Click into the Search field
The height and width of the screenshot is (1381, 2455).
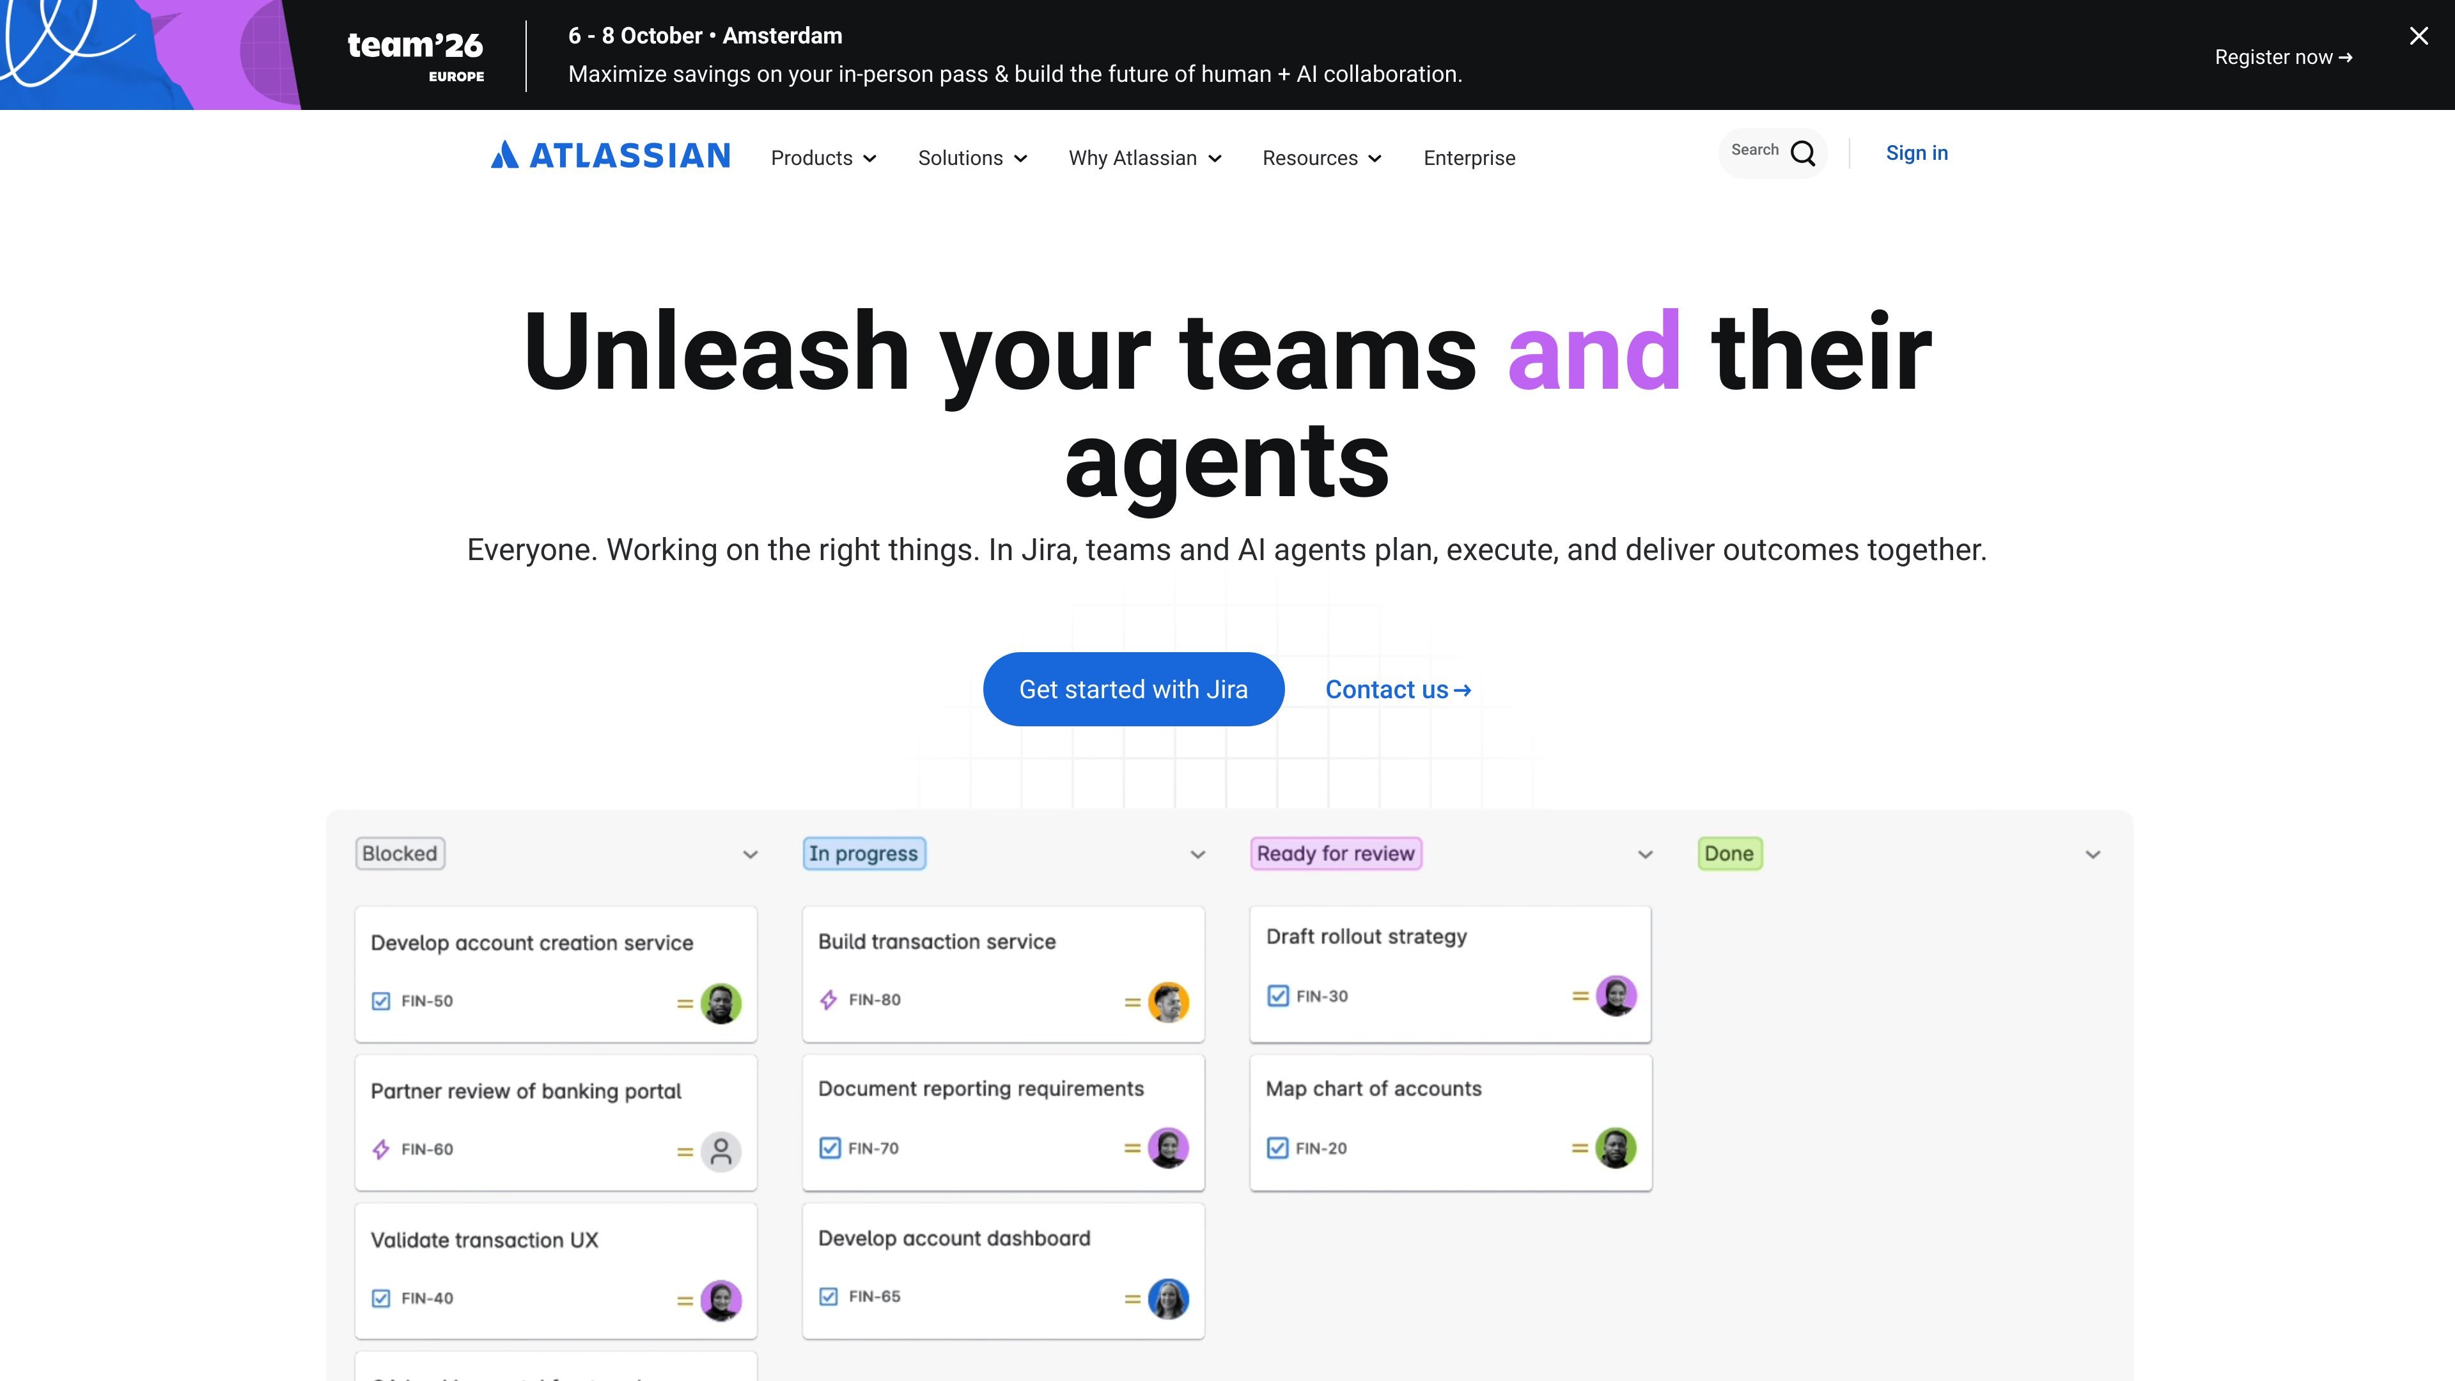1773,153
